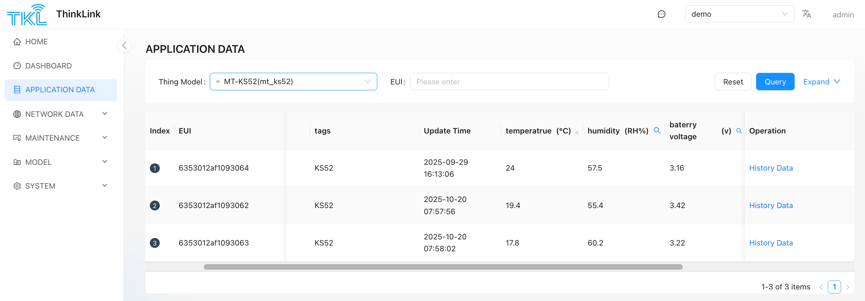Collapse the sidebar with arrow button
Image resolution: width=865 pixels, height=301 pixels.
pos(125,45)
